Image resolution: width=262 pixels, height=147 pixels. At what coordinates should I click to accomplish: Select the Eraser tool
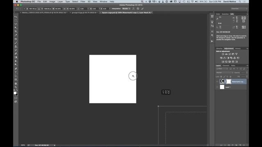click(x=16, y=53)
